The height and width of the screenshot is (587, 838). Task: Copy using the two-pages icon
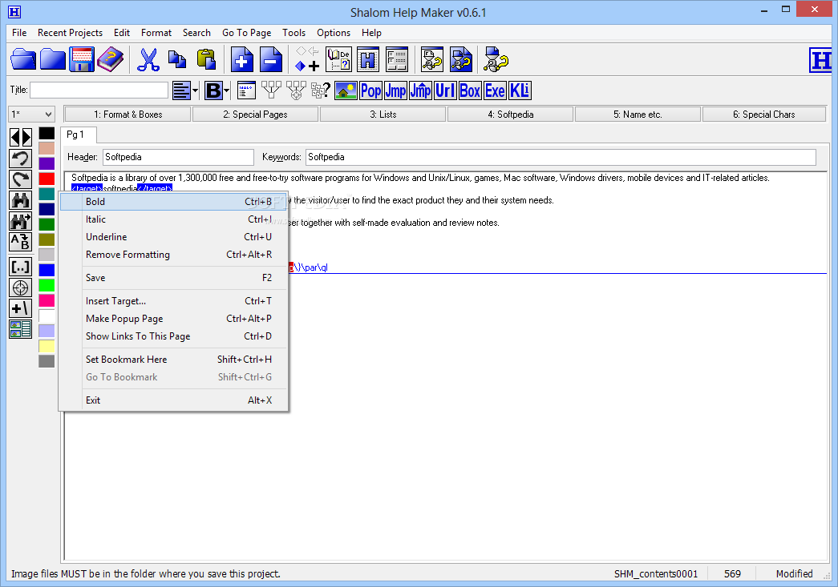[x=177, y=59]
